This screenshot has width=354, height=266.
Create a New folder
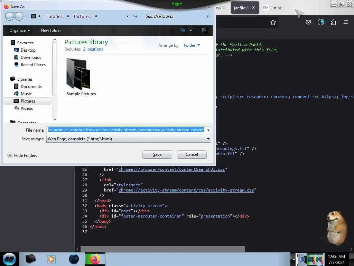click(x=51, y=30)
